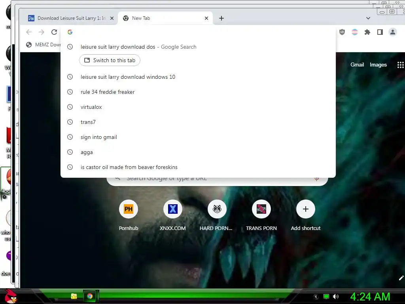Open the MEMZ Download bookmark
Viewport: 405px width, 304px height.
(x=44, y=45)
